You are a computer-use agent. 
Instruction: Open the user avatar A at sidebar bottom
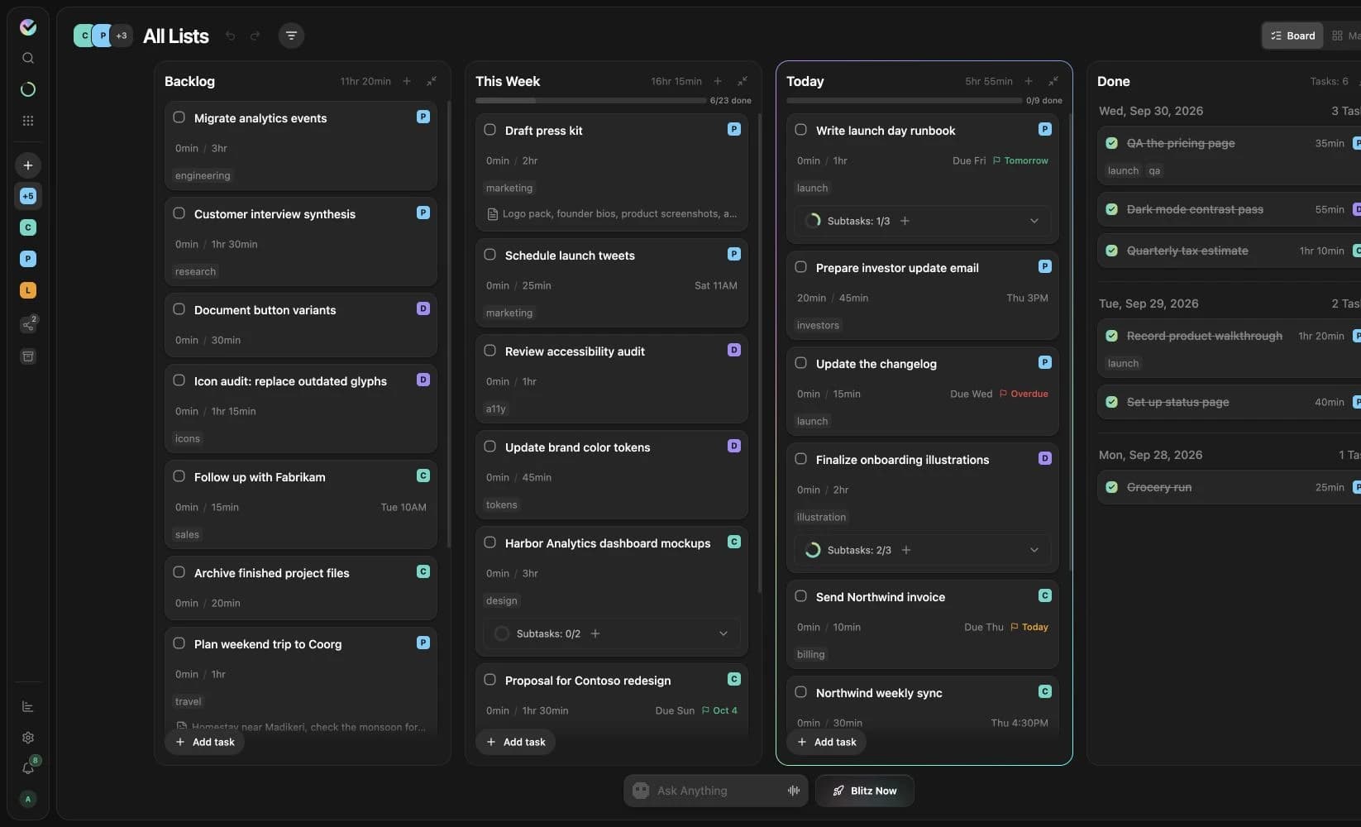point(28,799)
